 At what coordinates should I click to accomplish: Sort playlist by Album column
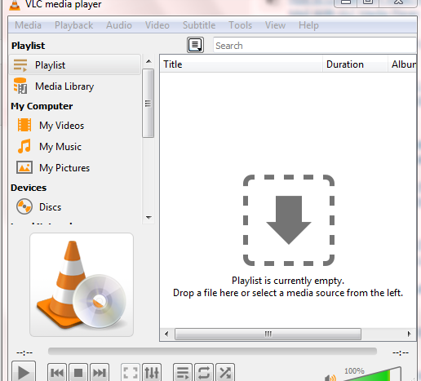402,64
